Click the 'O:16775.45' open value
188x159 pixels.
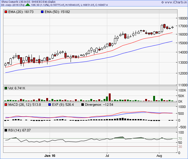(58, 5)
